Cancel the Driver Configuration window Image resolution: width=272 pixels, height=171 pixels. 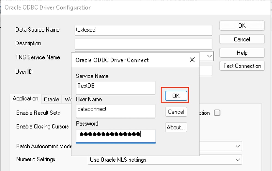point(242,39)
